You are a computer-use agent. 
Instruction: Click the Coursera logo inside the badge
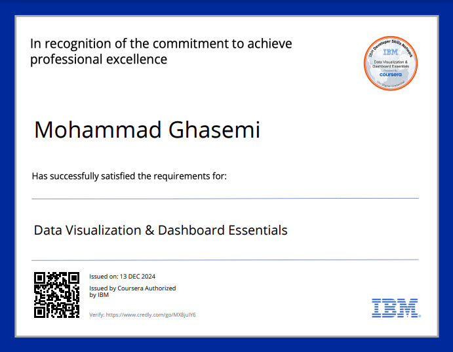click(391, 75)
